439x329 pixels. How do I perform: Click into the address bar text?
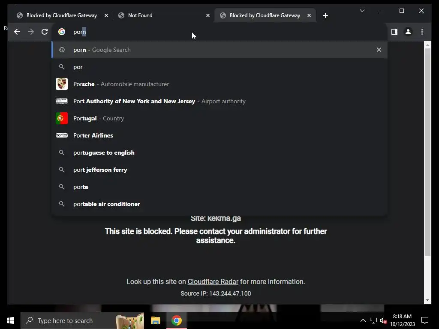79,32
